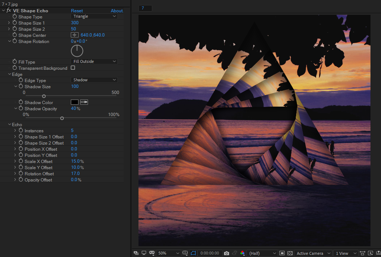Viewport: 381px width, 257px height.
Task: Toggle the Shape Type stopwatch keyframe
Action: (15, 17)
